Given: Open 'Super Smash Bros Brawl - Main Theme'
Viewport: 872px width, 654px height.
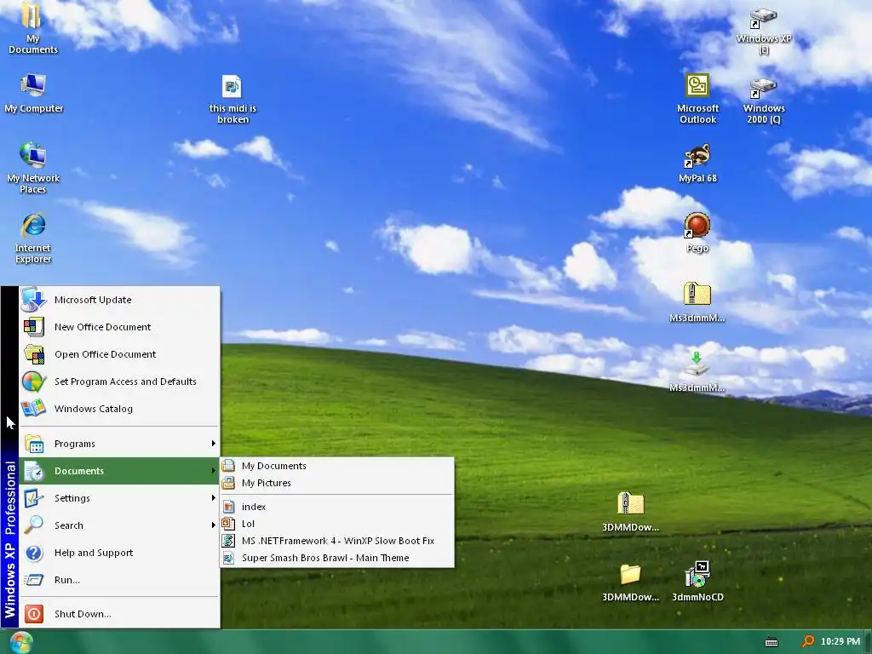Looking at the screenshot, I should tap(337, 558).
